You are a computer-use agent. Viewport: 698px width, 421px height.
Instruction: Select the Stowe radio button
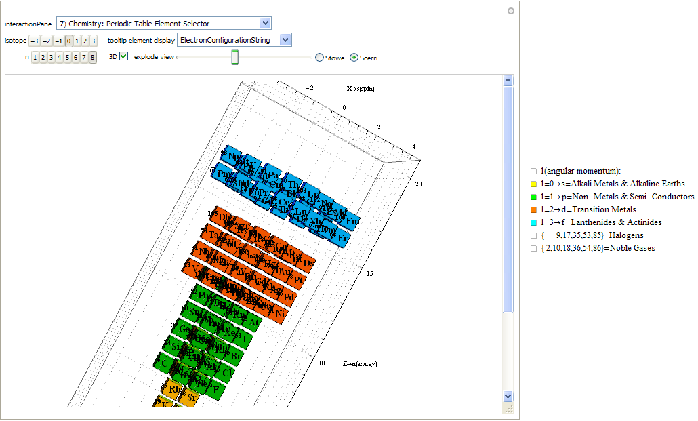point(319,58)
